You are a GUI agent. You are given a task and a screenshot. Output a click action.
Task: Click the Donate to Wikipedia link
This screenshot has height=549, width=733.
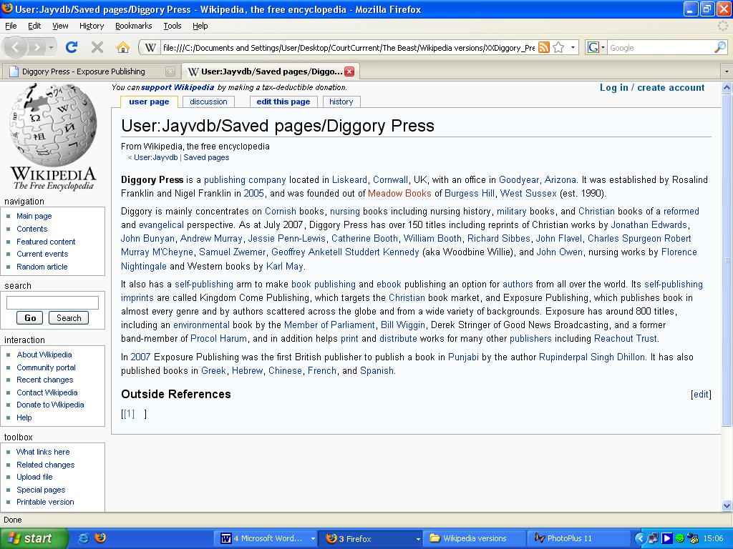pyautogui.click(x=51, y=405)
